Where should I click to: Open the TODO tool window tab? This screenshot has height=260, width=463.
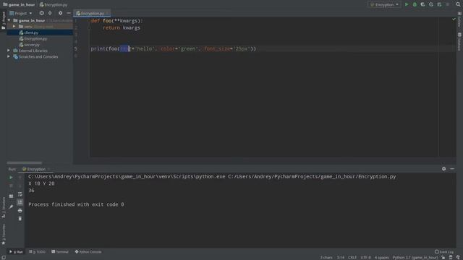(37, 252)
